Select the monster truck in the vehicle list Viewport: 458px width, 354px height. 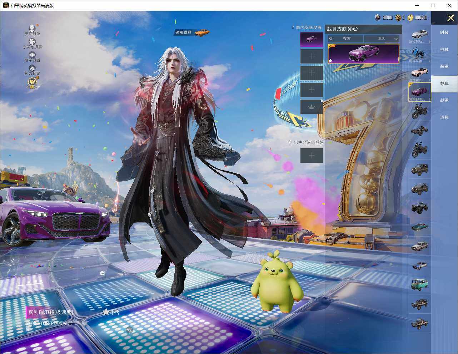pos(419,208)
